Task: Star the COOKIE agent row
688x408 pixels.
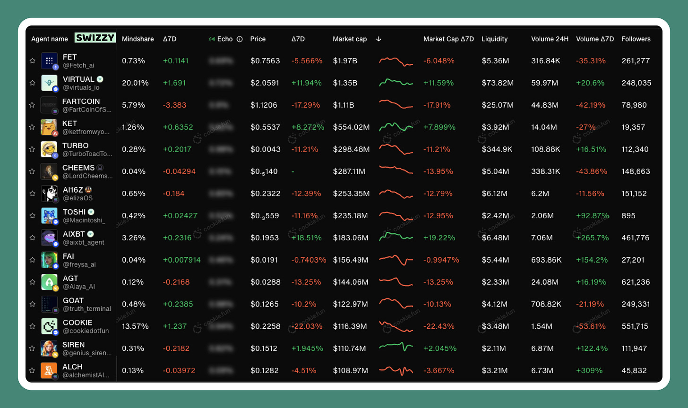Action: (x=32, y=326)
